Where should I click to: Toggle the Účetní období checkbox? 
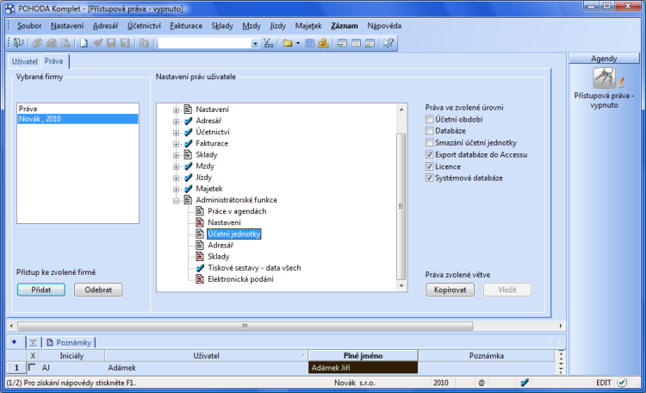429,119
